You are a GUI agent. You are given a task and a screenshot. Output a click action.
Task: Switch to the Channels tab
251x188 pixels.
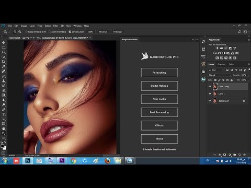point(221,64)
